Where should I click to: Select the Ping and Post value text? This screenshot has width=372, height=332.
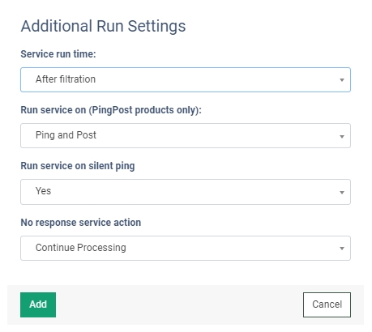tap(66, 135)
